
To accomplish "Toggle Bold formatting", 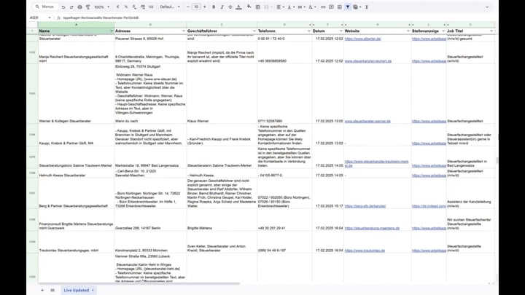I will [214, 7].
